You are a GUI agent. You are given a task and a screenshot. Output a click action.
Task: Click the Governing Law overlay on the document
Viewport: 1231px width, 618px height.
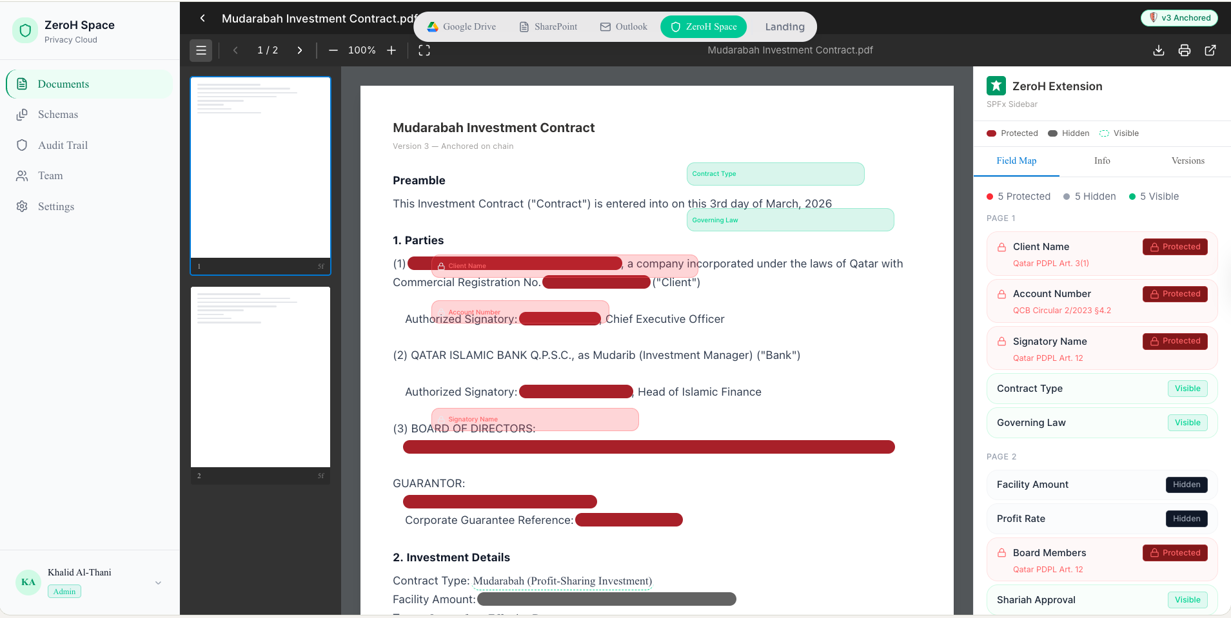790,220
